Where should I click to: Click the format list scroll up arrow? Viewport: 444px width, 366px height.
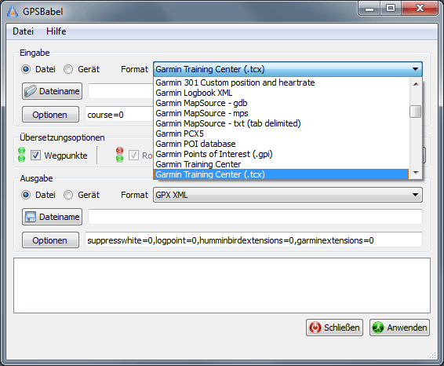click(416, 83)
